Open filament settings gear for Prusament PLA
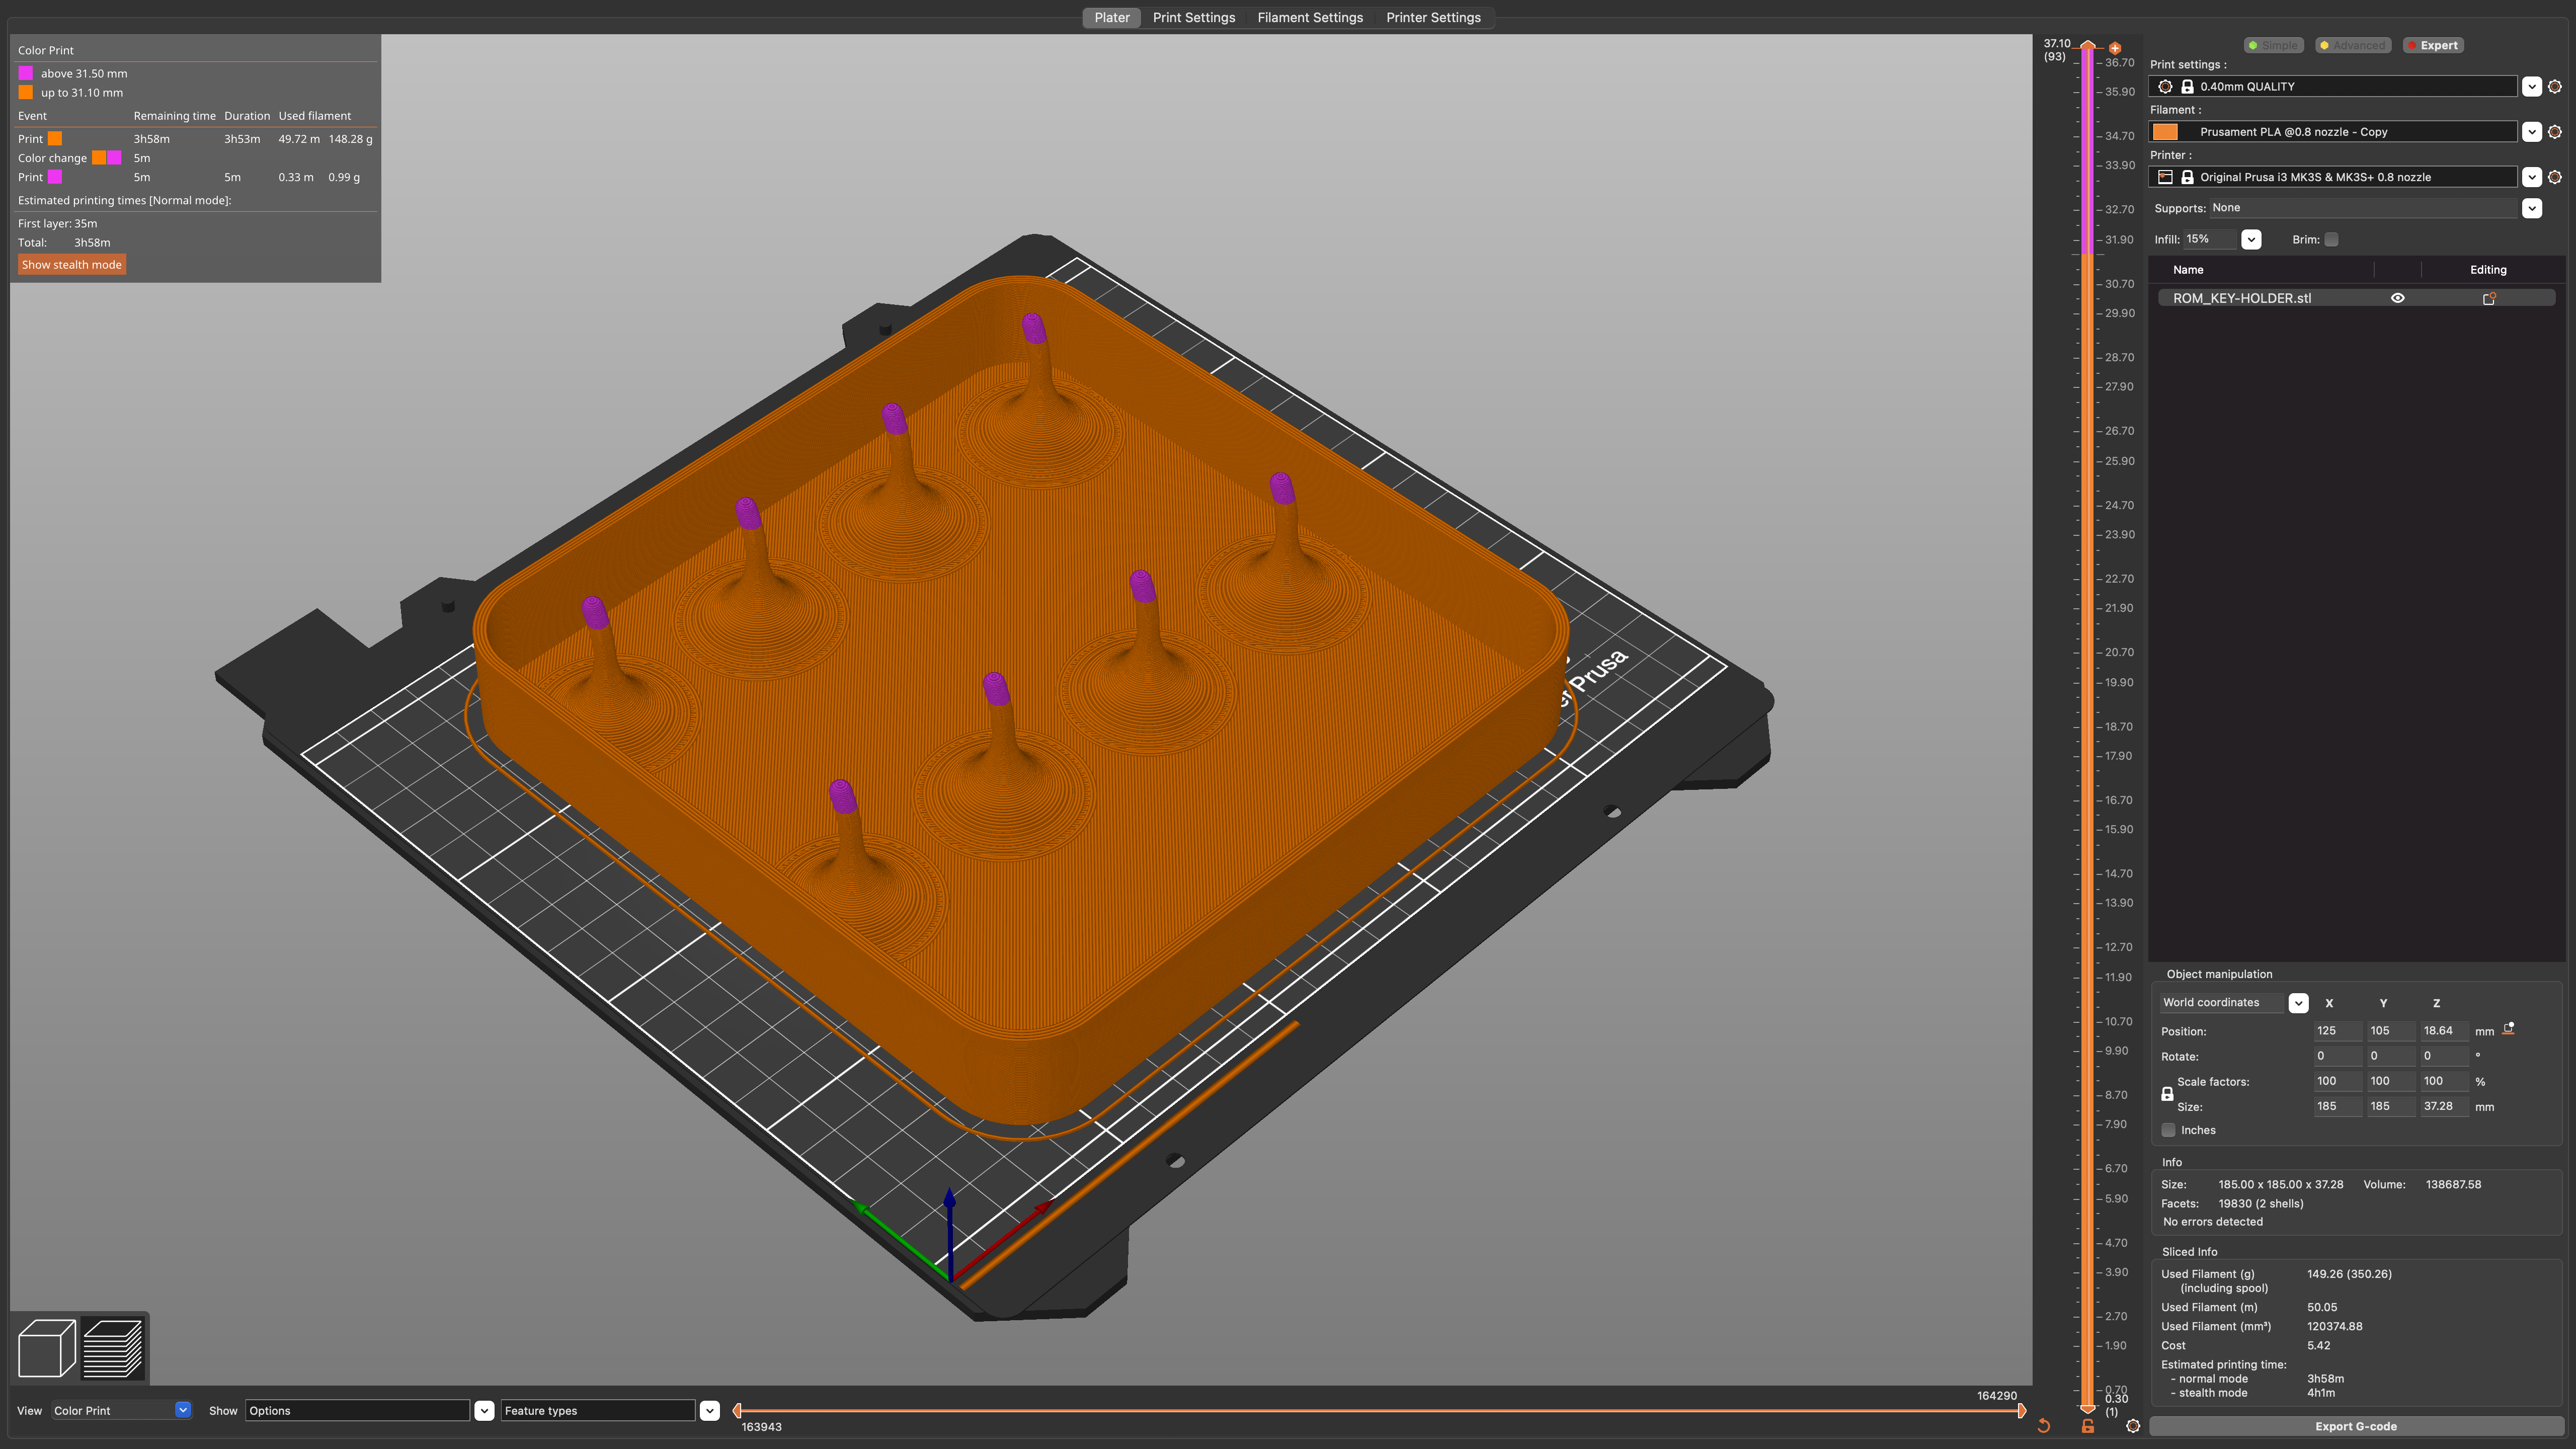Screen dimensions: 2576x1449 2555,132
